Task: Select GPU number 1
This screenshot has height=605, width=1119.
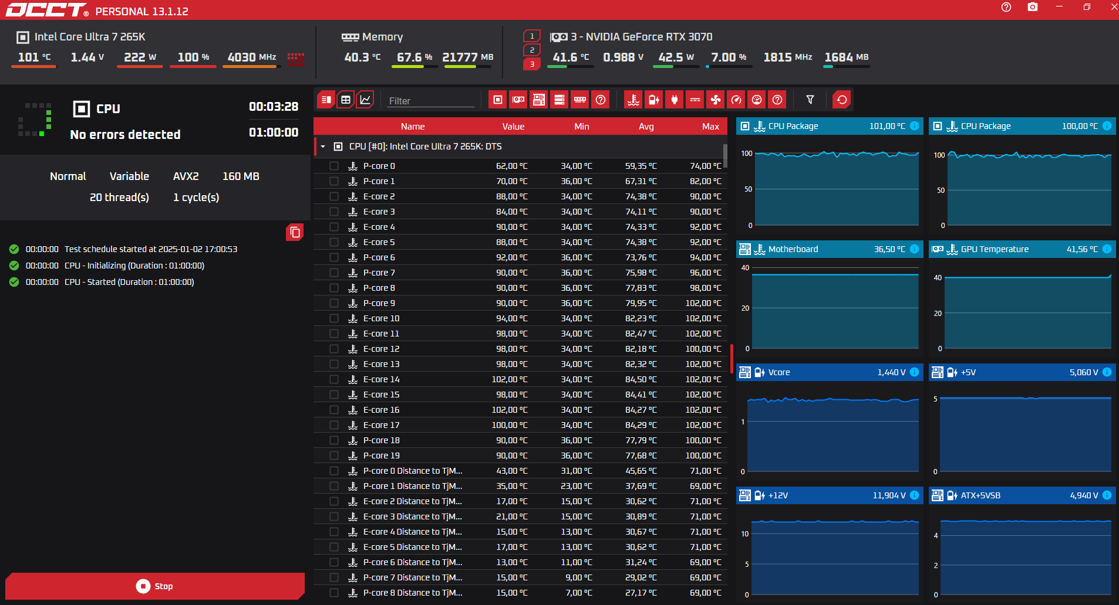Action: [532, 36]
